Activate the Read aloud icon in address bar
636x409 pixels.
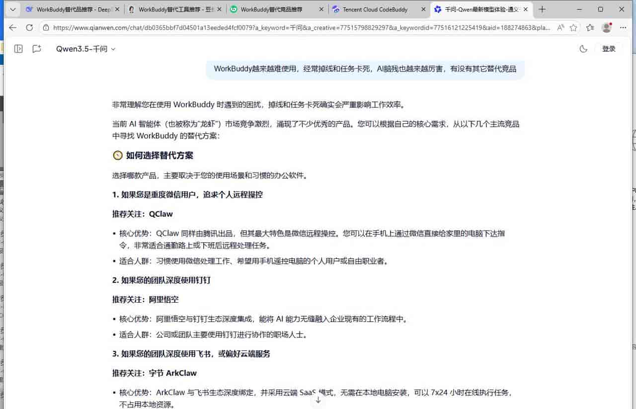tap(560, 28)
